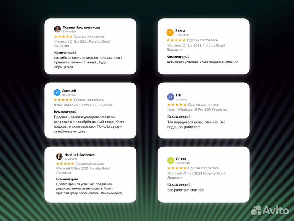Click Алексей's blue A avatar

point(58,92)
